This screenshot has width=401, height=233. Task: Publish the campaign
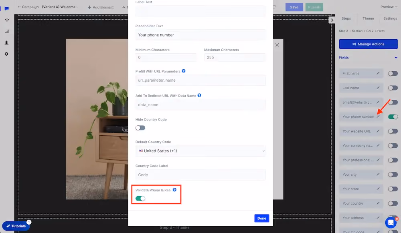(x=314, y=7)
